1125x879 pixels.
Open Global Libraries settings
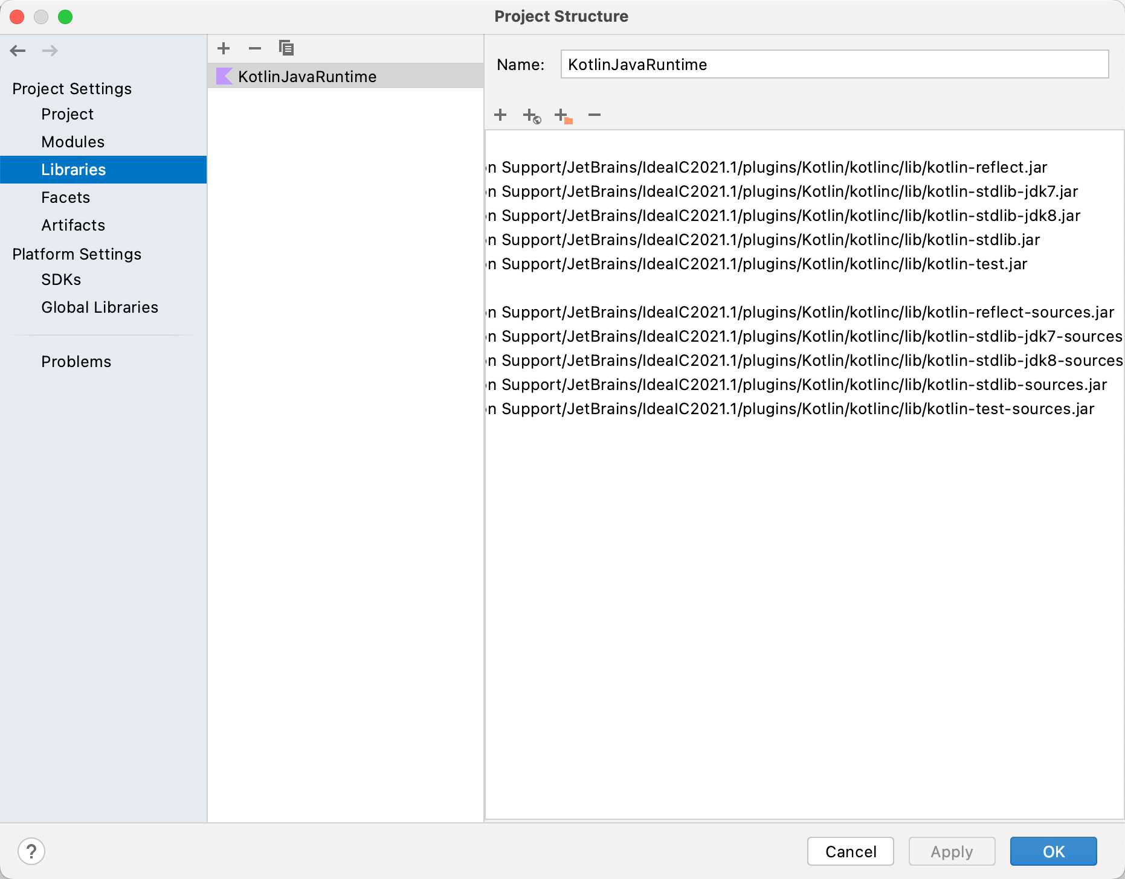(99, 307)
